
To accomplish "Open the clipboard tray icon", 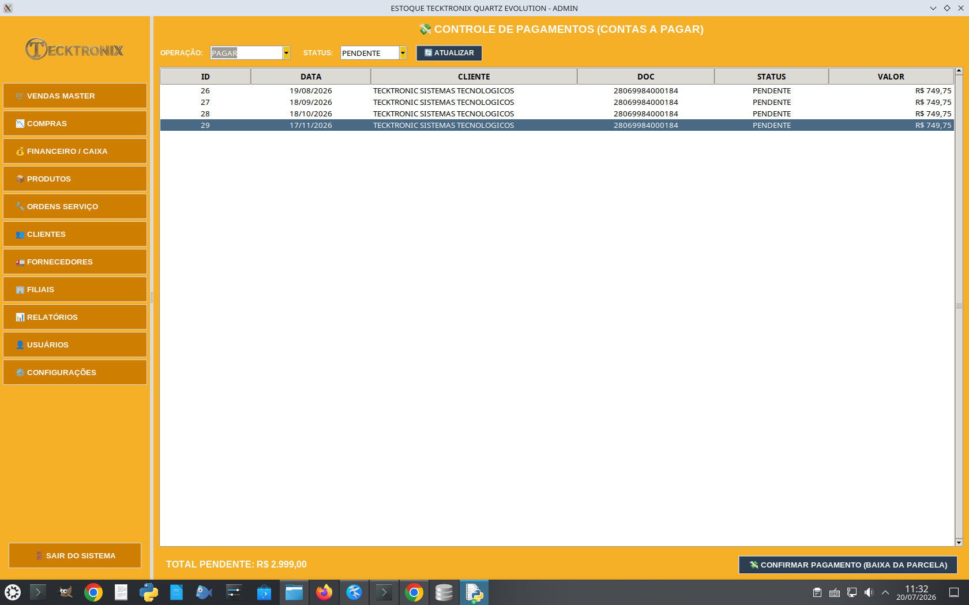I will tap(817, 592).
